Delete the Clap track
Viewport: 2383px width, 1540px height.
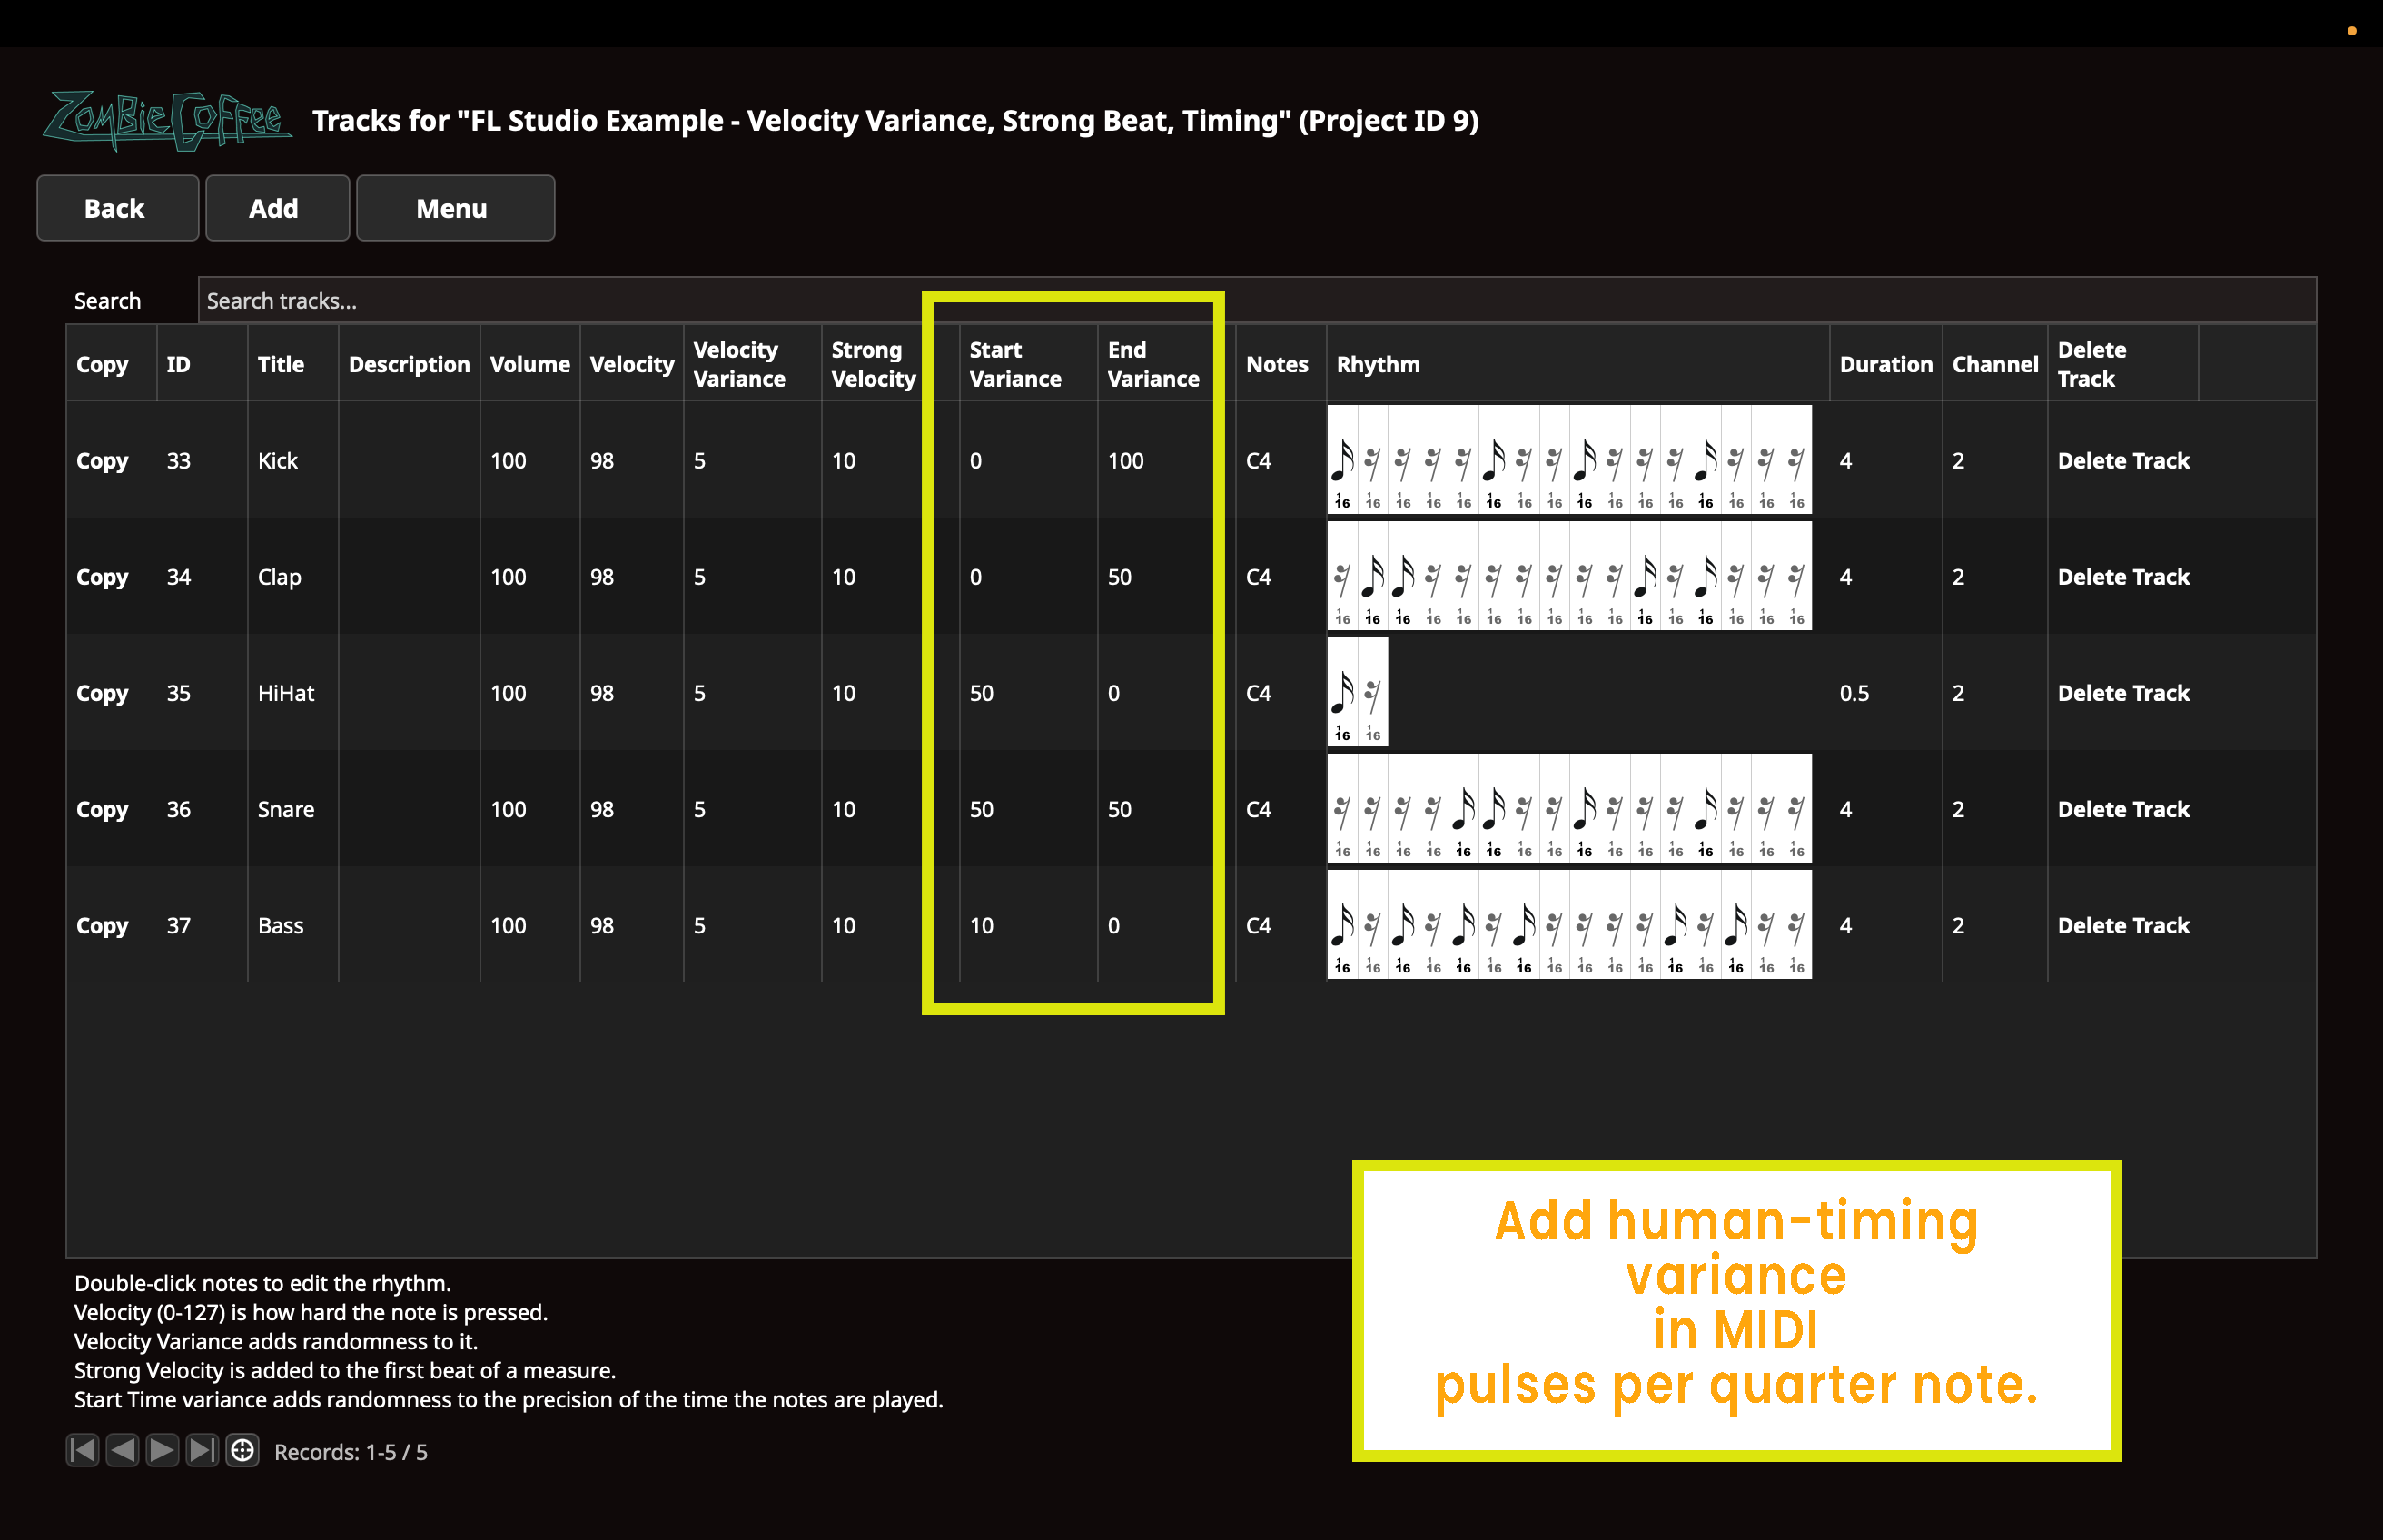[2123, 577]
